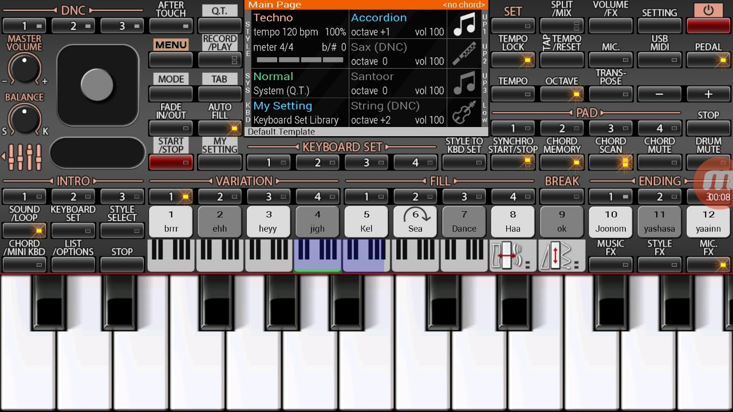Trigger sample pad 8 Haa

tap(513, 221)
